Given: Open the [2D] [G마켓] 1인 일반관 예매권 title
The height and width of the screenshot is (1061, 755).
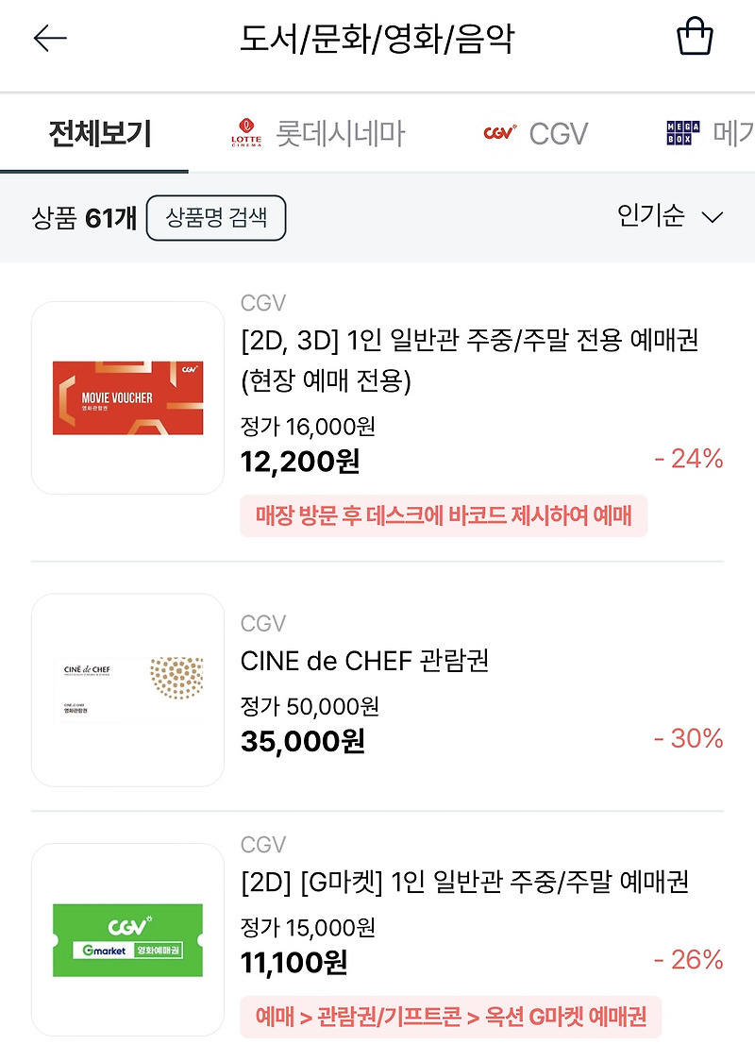Looking at the screenshot, I should 465,882.
